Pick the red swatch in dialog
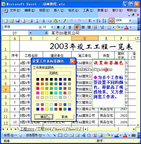141x144 pixels. [x=38, y=88]
